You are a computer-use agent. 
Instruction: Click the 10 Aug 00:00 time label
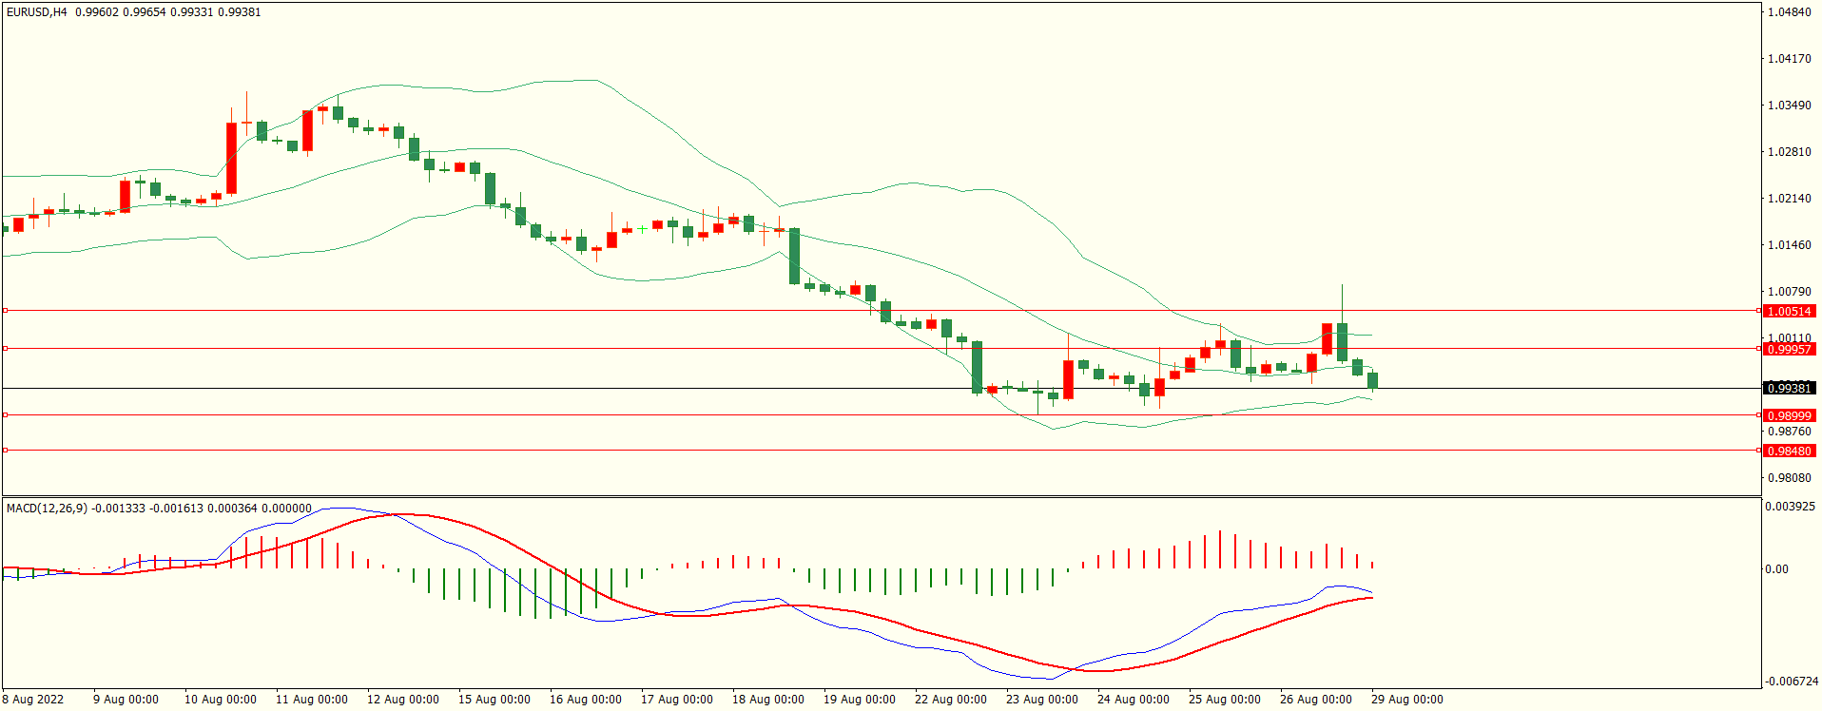pos(221,700)
